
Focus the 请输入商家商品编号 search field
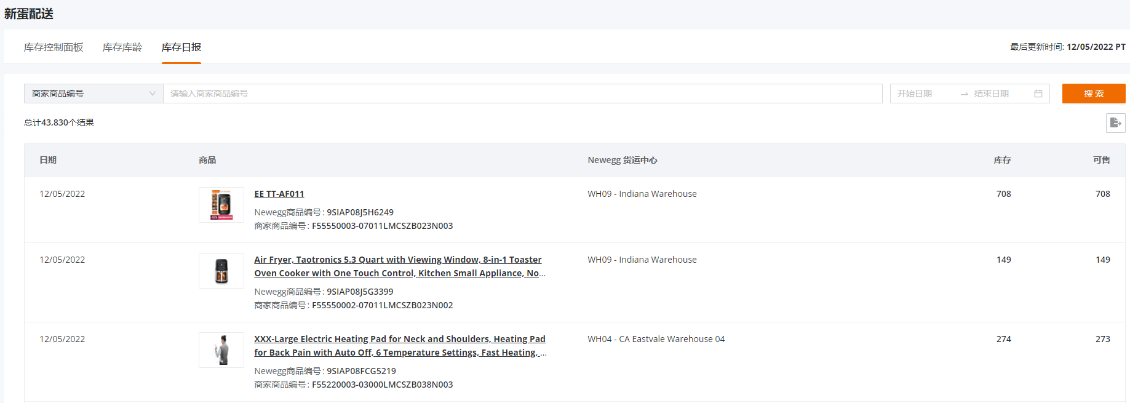pyautogui.click(x=522, y=94)
